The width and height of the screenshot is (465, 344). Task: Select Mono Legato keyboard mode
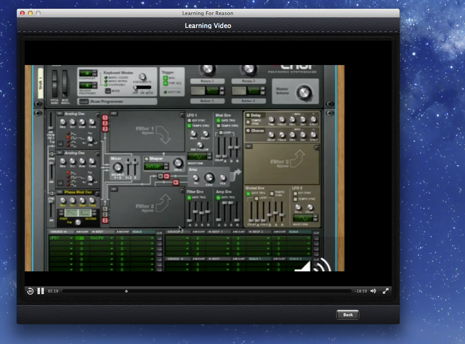point(106,77)
